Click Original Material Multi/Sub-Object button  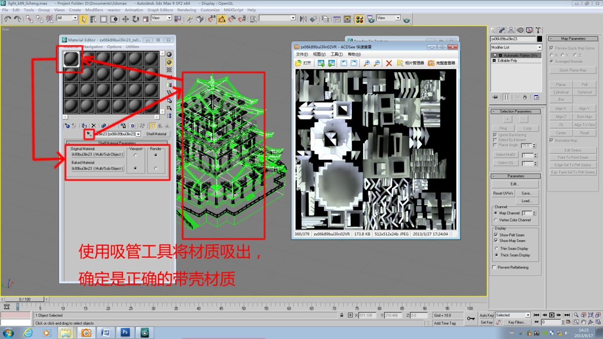[98, 155]
